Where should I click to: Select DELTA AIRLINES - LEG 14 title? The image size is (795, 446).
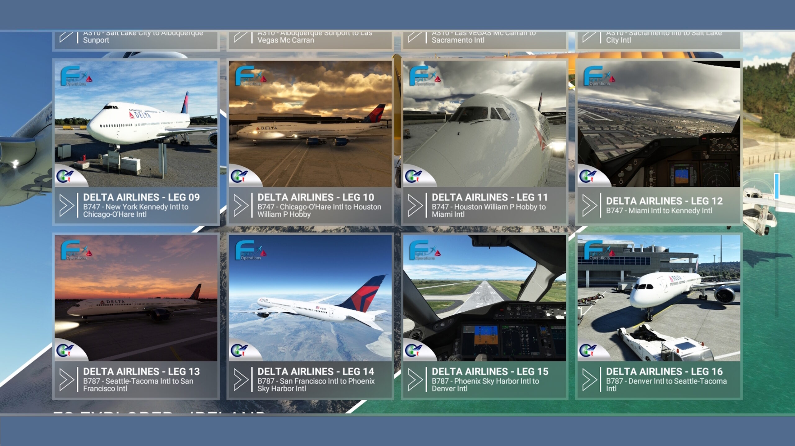(316, 371)
